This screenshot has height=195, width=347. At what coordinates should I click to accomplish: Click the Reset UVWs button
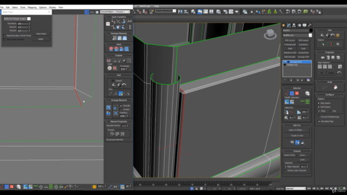[x=290, y=155]
